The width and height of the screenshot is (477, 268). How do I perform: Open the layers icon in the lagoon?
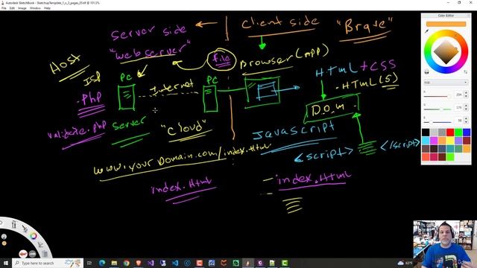[45, 253]
